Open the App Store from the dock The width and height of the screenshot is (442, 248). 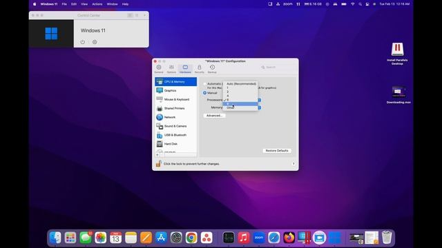click(161, 238)
